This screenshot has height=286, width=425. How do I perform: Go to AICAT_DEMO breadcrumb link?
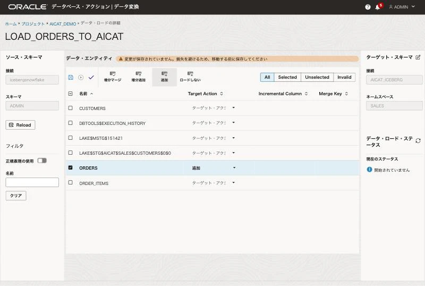pos(63,24)
